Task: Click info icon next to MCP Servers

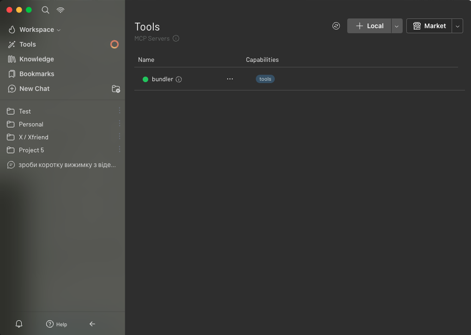Action: click(176, 39)
